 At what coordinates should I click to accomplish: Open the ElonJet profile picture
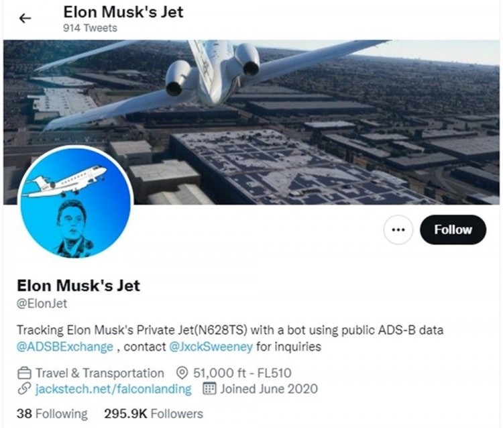point(74,201)
